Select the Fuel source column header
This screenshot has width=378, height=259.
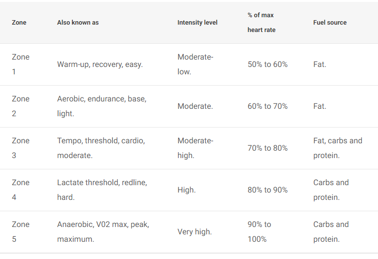330,23
